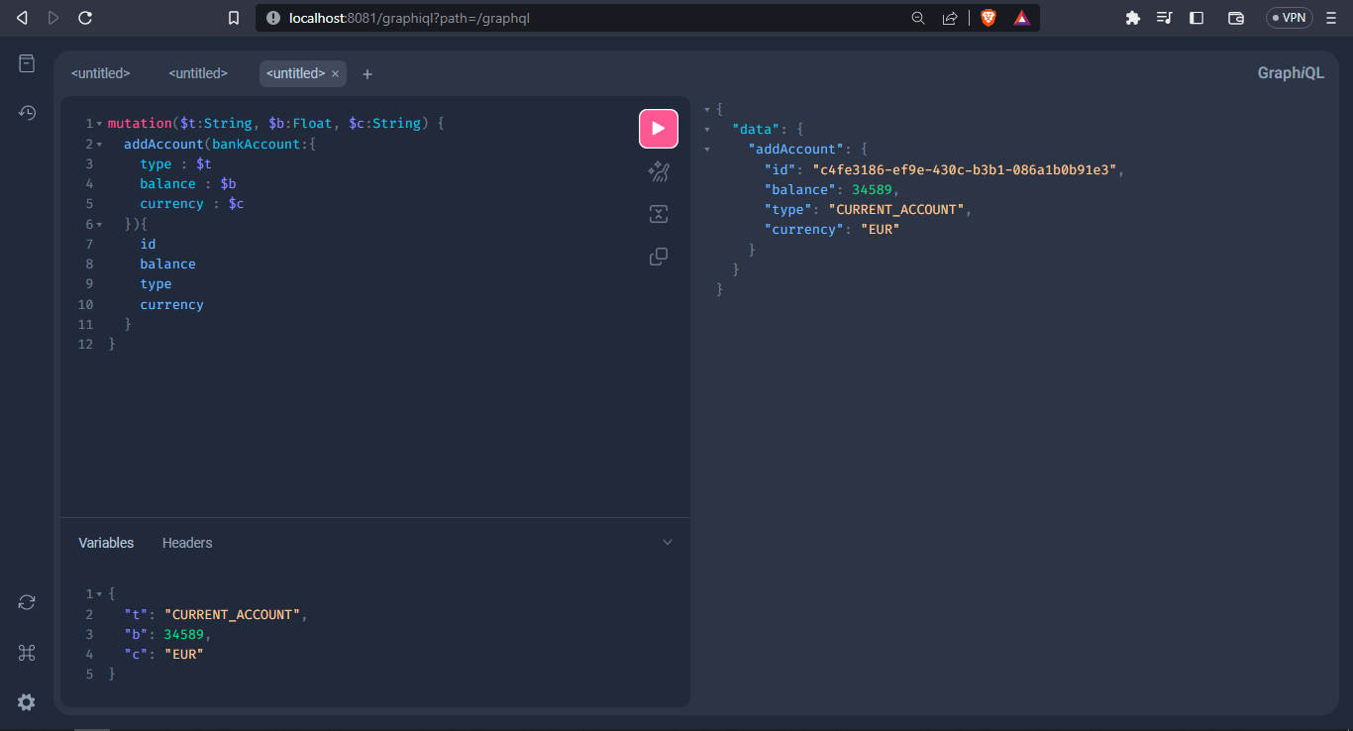Screen dimensions: 1353x731
Task: Toggle the VPN connection
Action: (1289, 17)
